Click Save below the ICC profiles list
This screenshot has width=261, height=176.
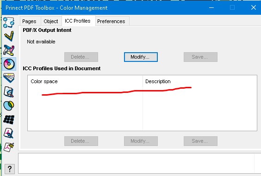point(200,141)
